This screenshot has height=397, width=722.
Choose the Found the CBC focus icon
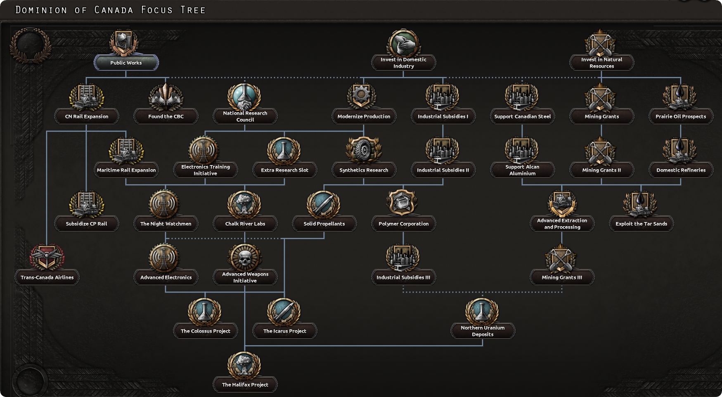pos(166,97)
